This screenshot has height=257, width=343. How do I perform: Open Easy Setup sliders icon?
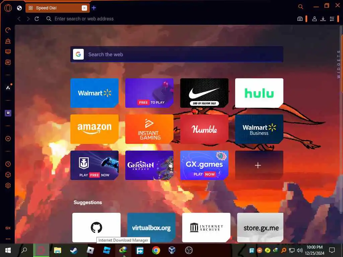[332, 19]
